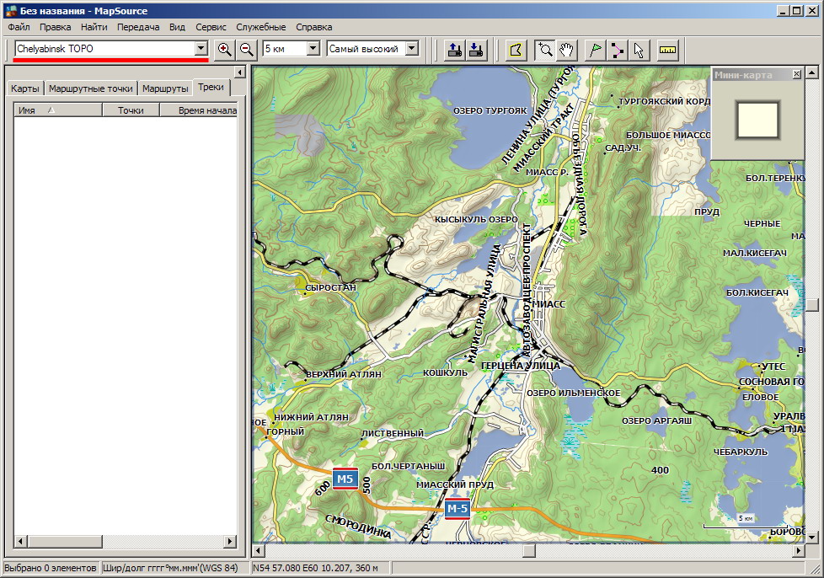Open the Правка menu
The width and height of the screenshot is (824, 578).
pyautogui.click(x=55, y=27)
